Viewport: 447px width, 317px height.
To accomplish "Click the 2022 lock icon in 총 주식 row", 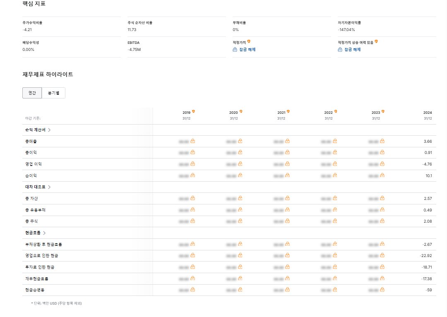I will 335,221.
